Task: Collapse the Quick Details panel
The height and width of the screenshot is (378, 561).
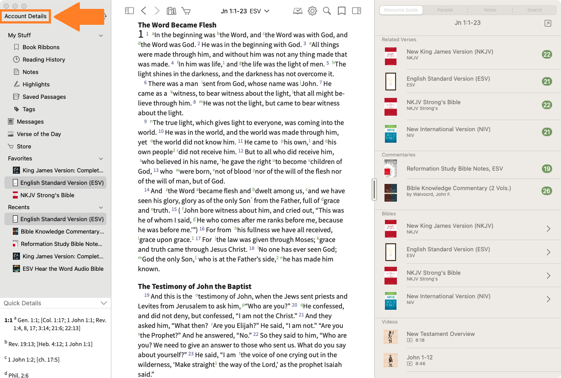Action: click(x=104, y=303)
